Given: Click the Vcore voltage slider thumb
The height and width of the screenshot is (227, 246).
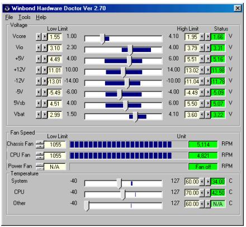Looking at the screenshot, I should click(102, 39).
